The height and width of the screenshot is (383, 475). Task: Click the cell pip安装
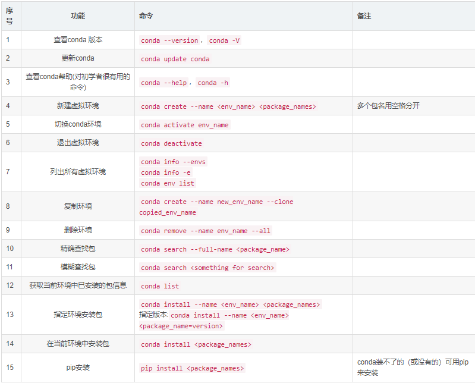pyautogui.click(x=78, y=368)
